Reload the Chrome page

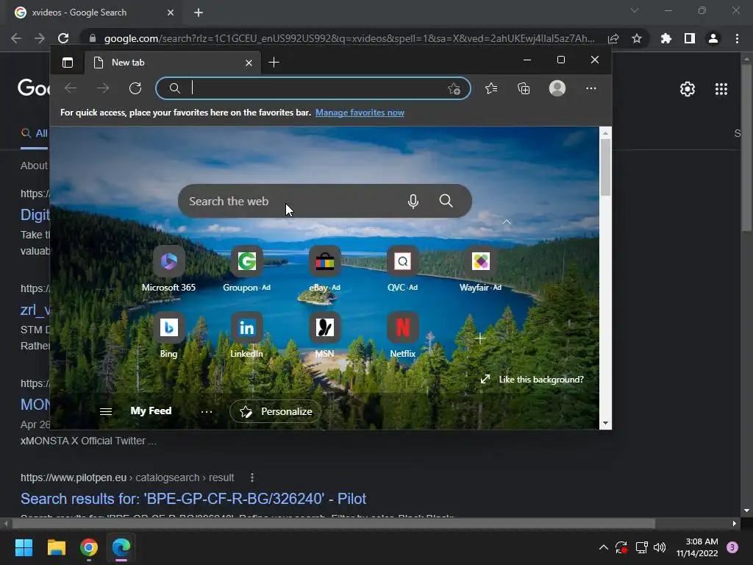(x=63, y=38)
